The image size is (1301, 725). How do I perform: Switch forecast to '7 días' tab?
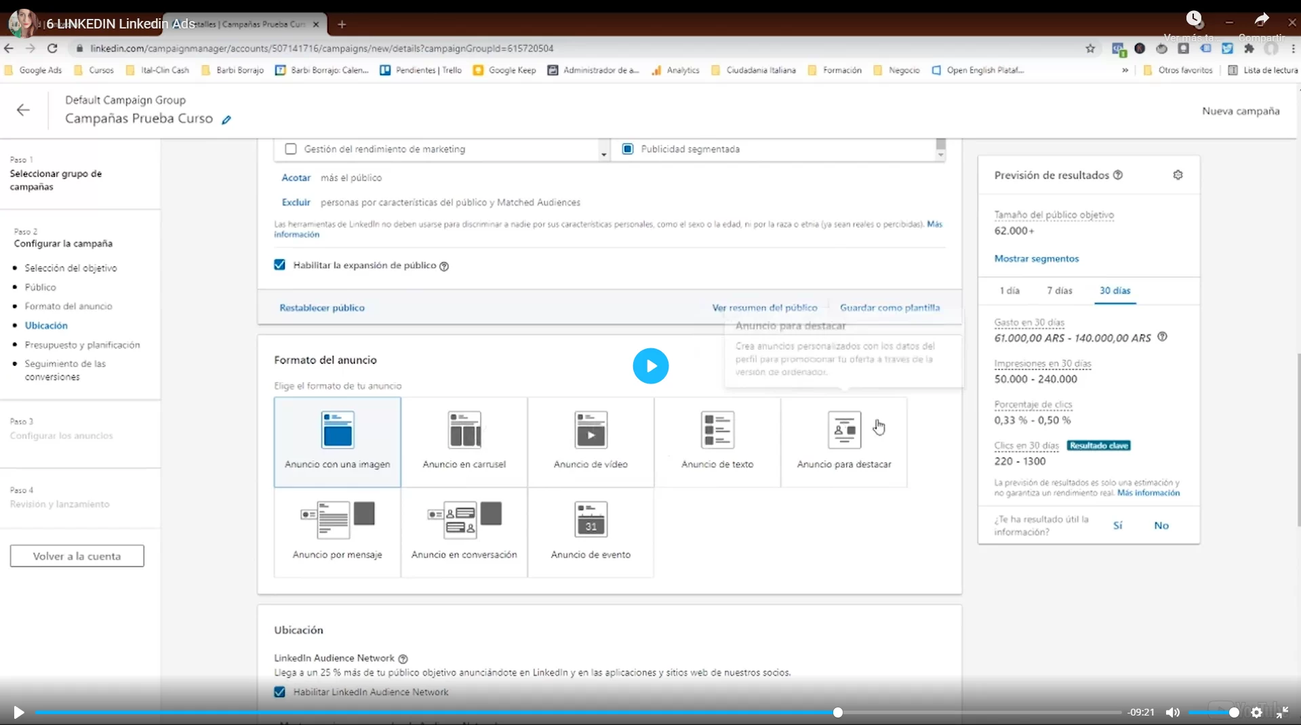coord(1060,290)
